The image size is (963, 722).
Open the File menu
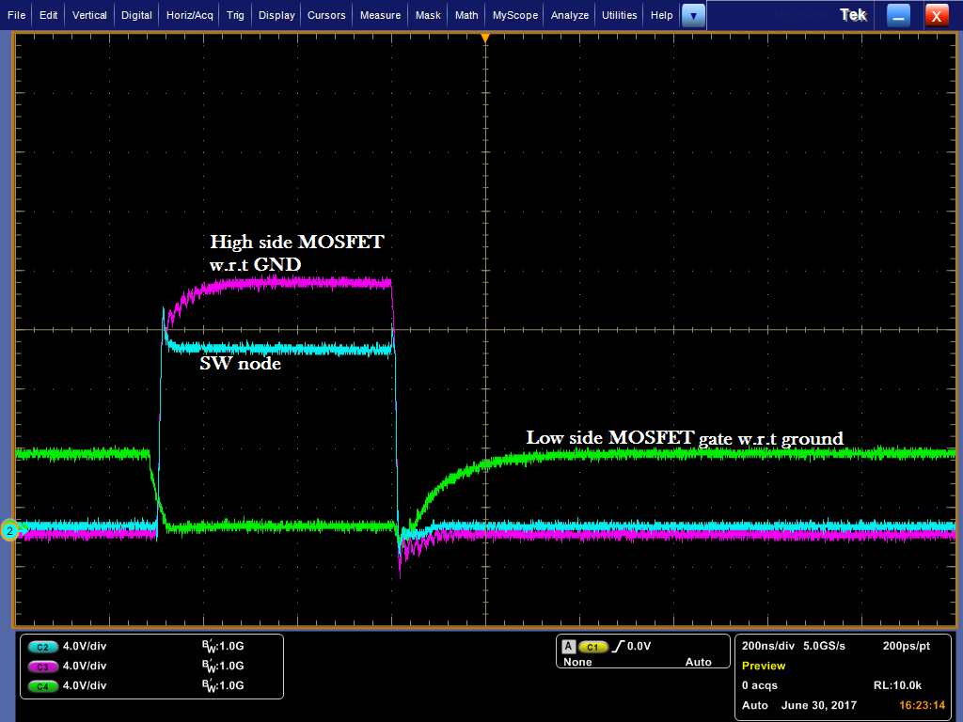[x=17, y=15]
